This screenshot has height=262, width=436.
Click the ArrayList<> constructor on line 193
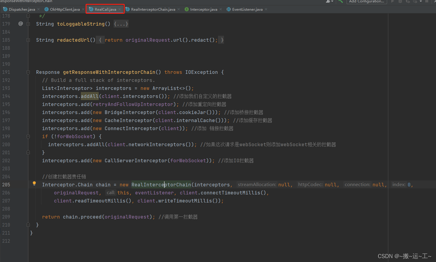pos(169,88)
